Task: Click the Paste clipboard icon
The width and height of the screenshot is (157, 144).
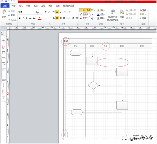Action: pyautogui.click(x=4, y=12)
